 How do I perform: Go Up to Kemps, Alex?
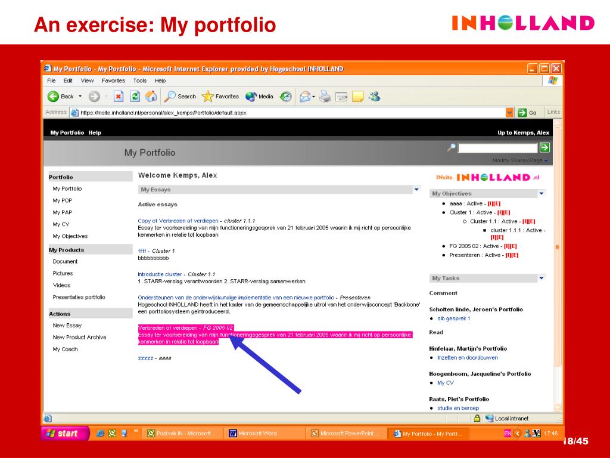click(523, 133)
